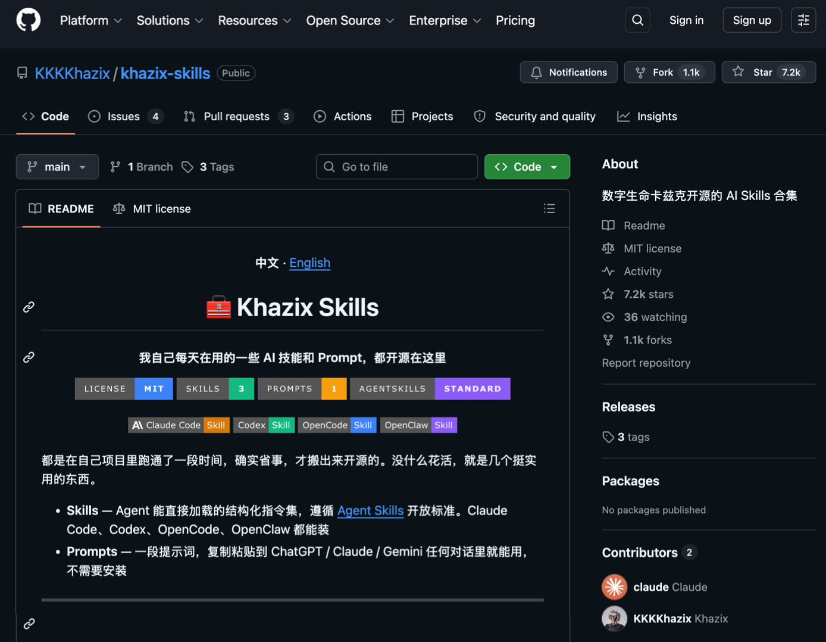Expand the Platform menu
826x642 pixels.
91,20
